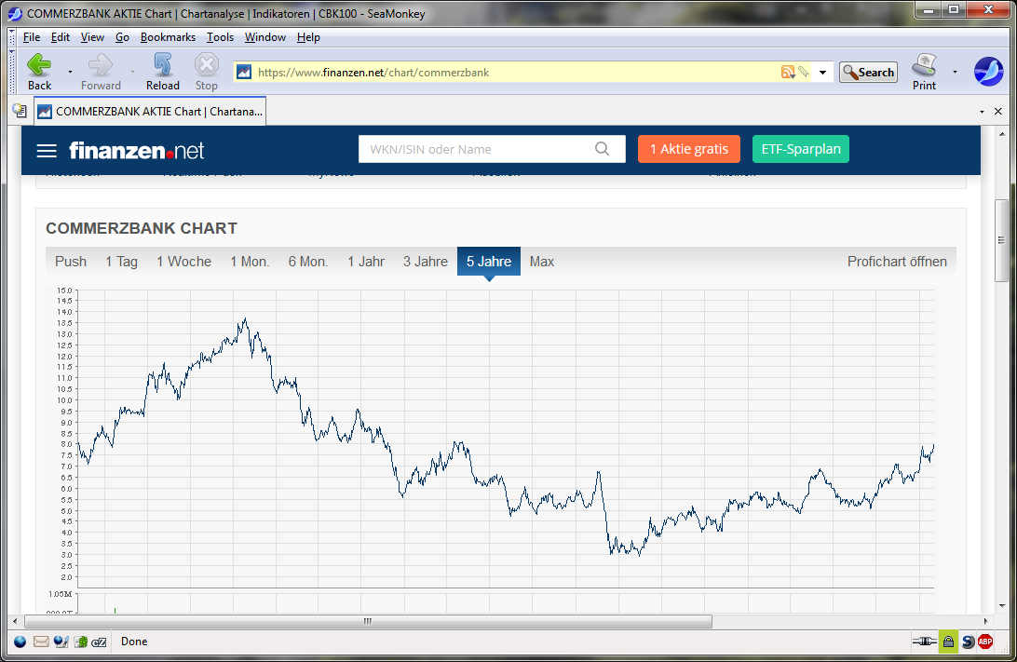Open the Go menu
Viewport: 1017px width, 662px height.
[122, 37]
